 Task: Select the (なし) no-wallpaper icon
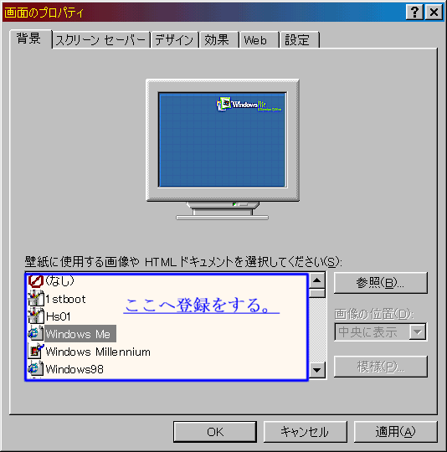click(36, 281)
